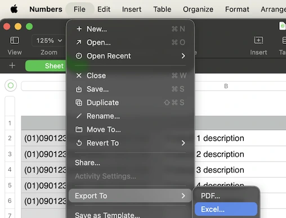Choose Save as Template... menu item
The height and width of the screenshot is (218, 286).
[x=130, y=214]
